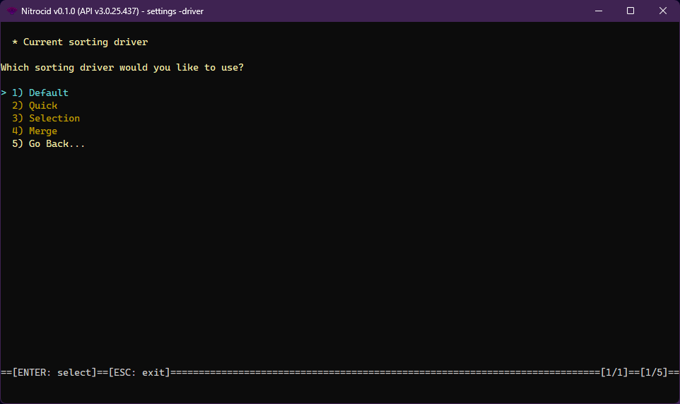Click the Nitrocid app icon in title bar
Image resolution: width=680 pixels, height=404 pixels.
pyautogui.click(x=12, y=11)
